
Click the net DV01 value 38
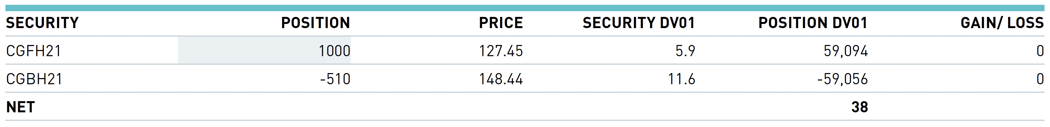860,107
